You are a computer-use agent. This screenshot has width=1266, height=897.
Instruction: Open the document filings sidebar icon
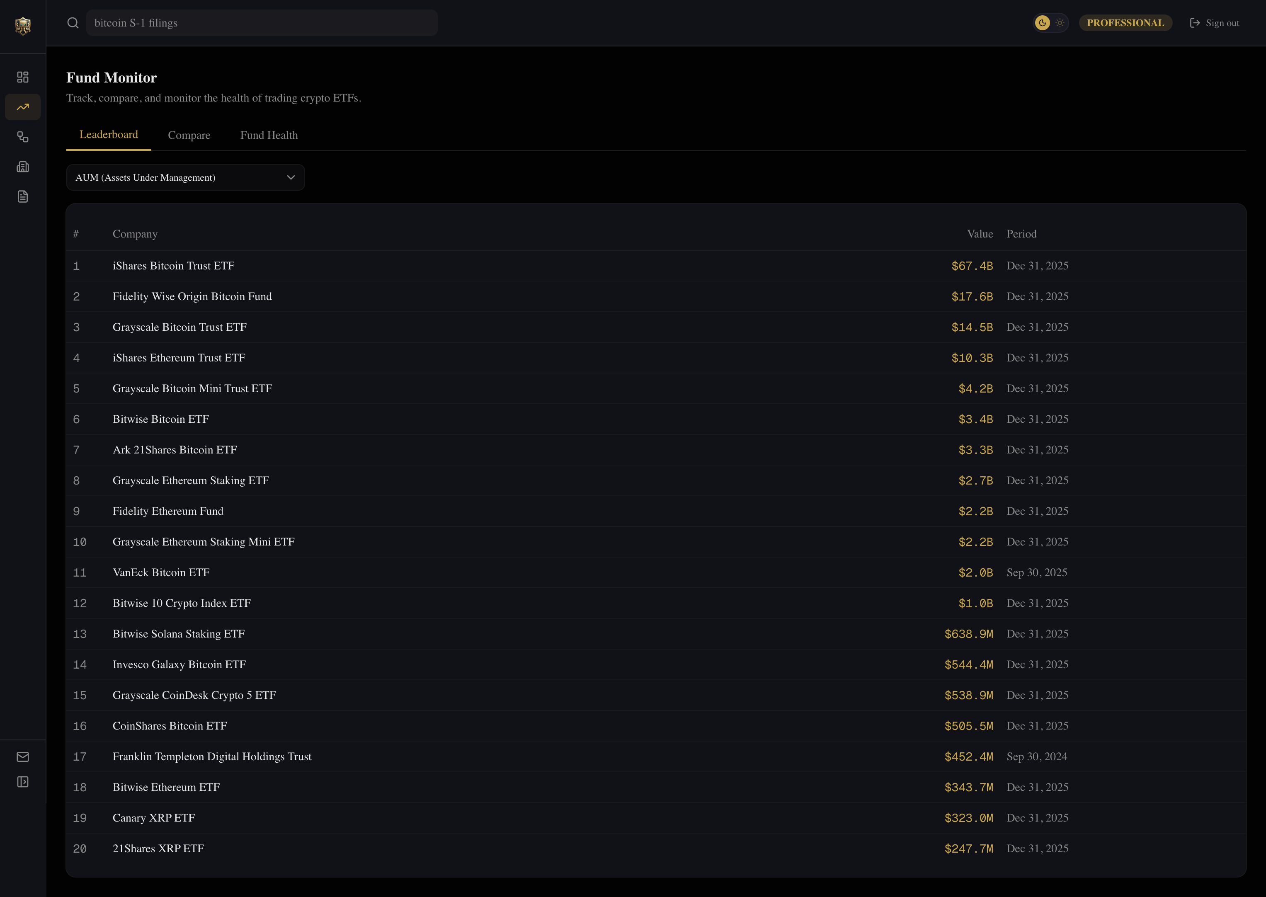point(23,196)
